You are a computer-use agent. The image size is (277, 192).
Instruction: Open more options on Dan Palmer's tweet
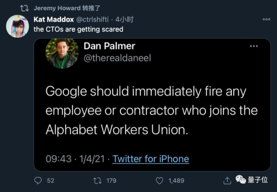(x=254, y=47)
